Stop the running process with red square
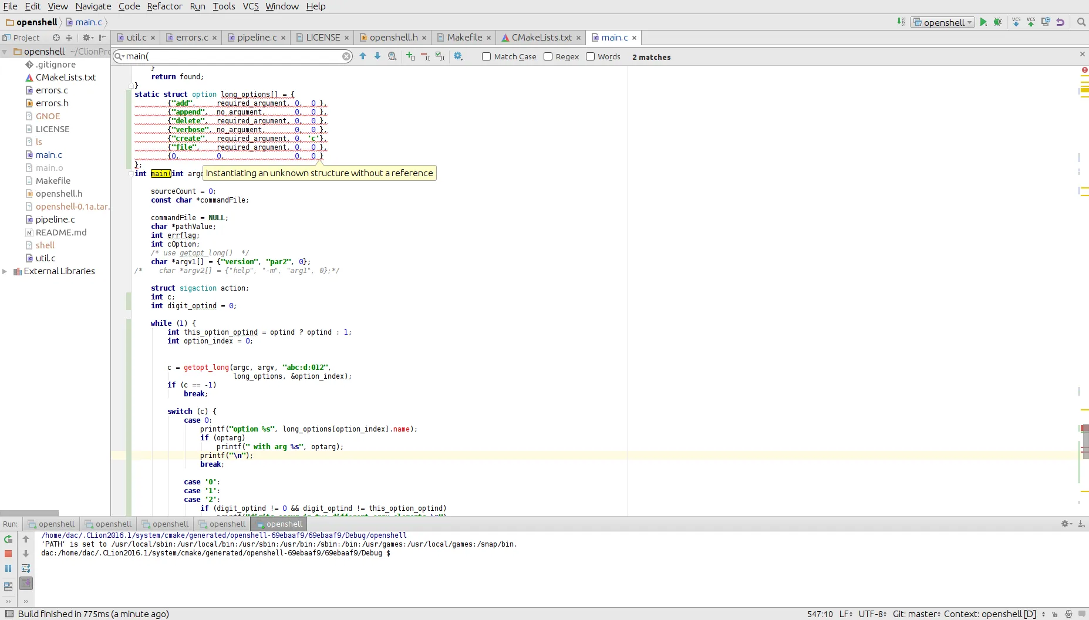Viewport: 1089px width, 620px height. click(x=8, y=554)
